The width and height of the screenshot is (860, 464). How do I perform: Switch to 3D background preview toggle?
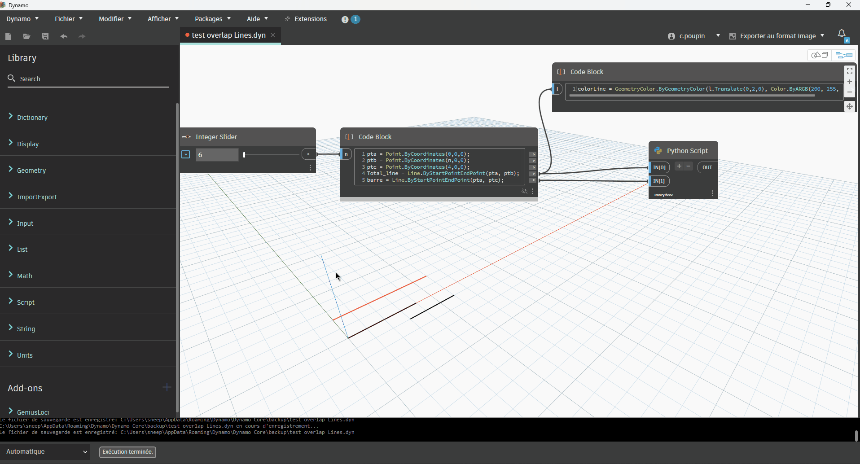(820, 55)
